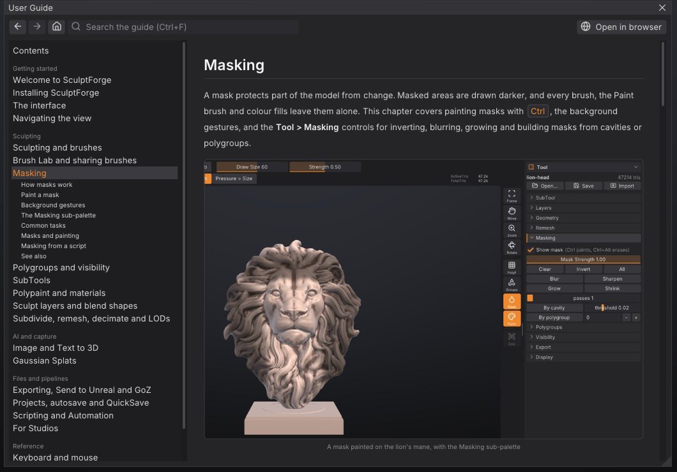Click the Rotate icon in the screenshot toolbar
This screenshot has height=472, width=677.
click(512, 247)
